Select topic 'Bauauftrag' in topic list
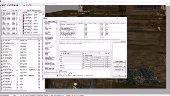Image resolution: width=170 pixels, height=96 pixels. tap(47, 50)
